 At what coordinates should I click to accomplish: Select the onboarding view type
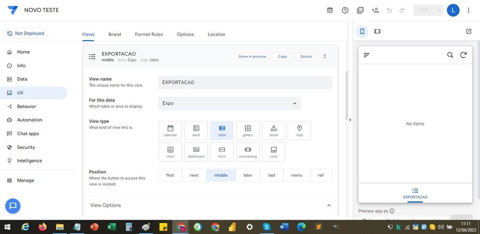(248, 152)
